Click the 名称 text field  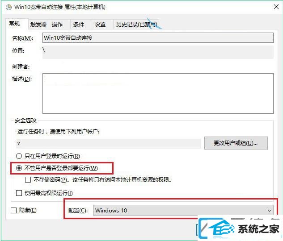(x=158, y=37)
